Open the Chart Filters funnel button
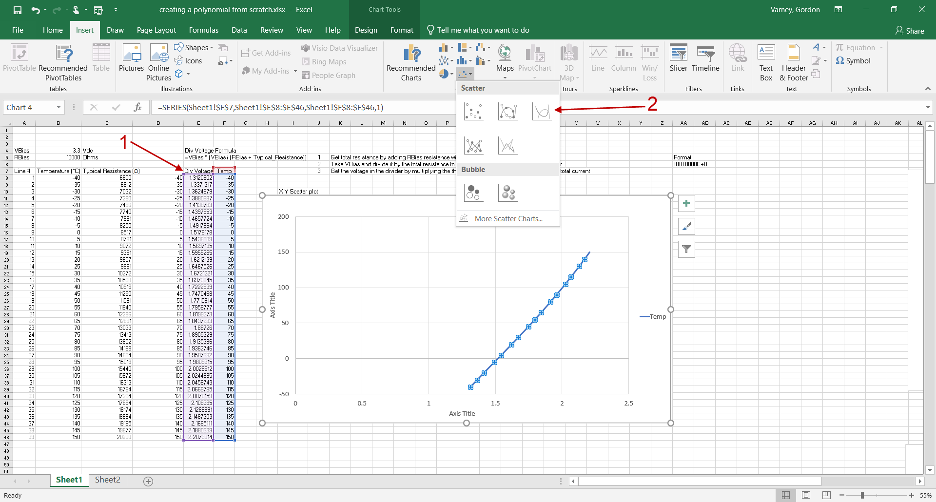The width and height of the screenshot is (936, 502). pos(686,250)
